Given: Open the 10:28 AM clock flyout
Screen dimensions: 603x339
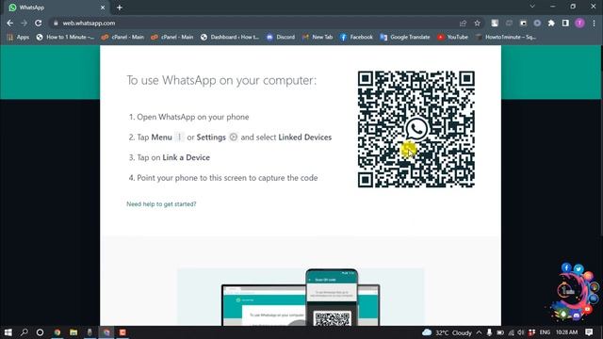Looking at the screenshot, I should (566, 332).
